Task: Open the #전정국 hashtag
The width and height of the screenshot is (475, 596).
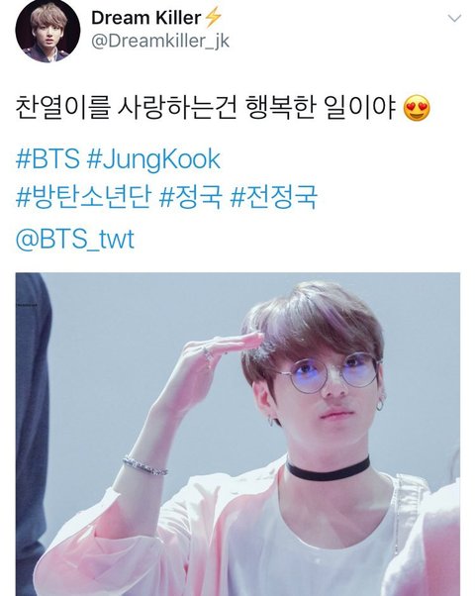Action: coord(273,198)
